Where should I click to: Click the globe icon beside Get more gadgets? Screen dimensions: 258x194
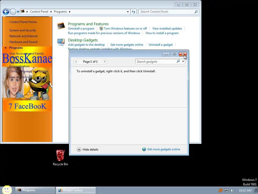[144, 149]
